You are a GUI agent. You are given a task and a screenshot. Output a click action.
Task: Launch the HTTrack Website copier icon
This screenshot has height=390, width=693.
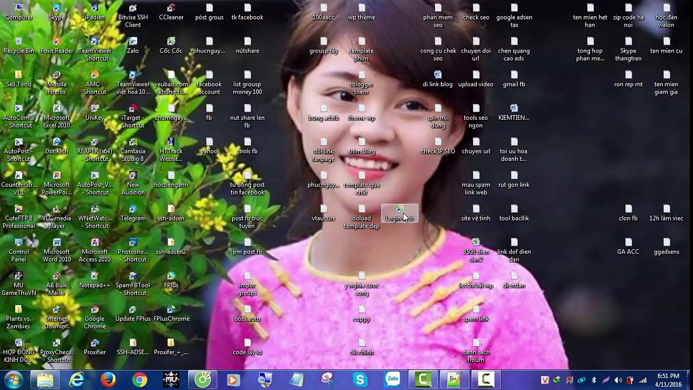click(x=171, y=151)
